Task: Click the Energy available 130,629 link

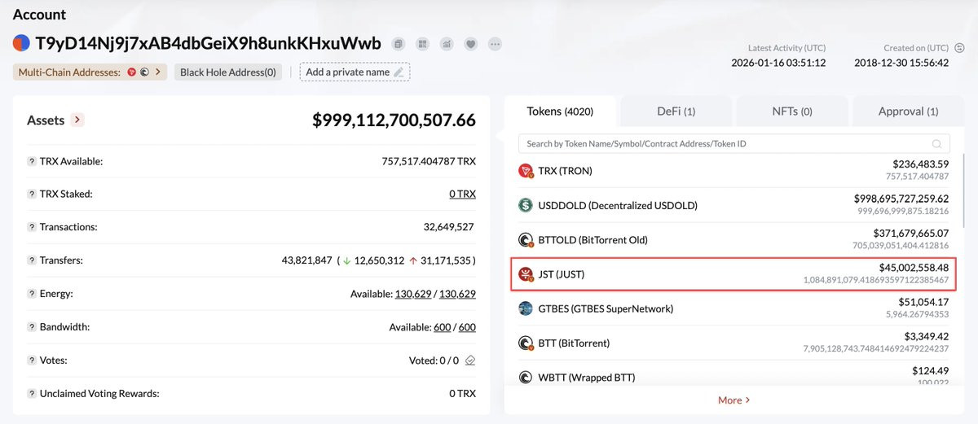Action: [x=413, y=294]
